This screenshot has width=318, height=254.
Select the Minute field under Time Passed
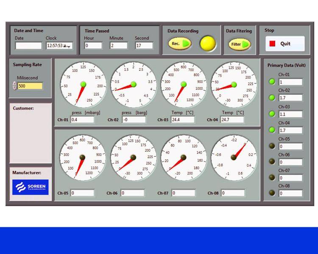click(x=119, y=45)
